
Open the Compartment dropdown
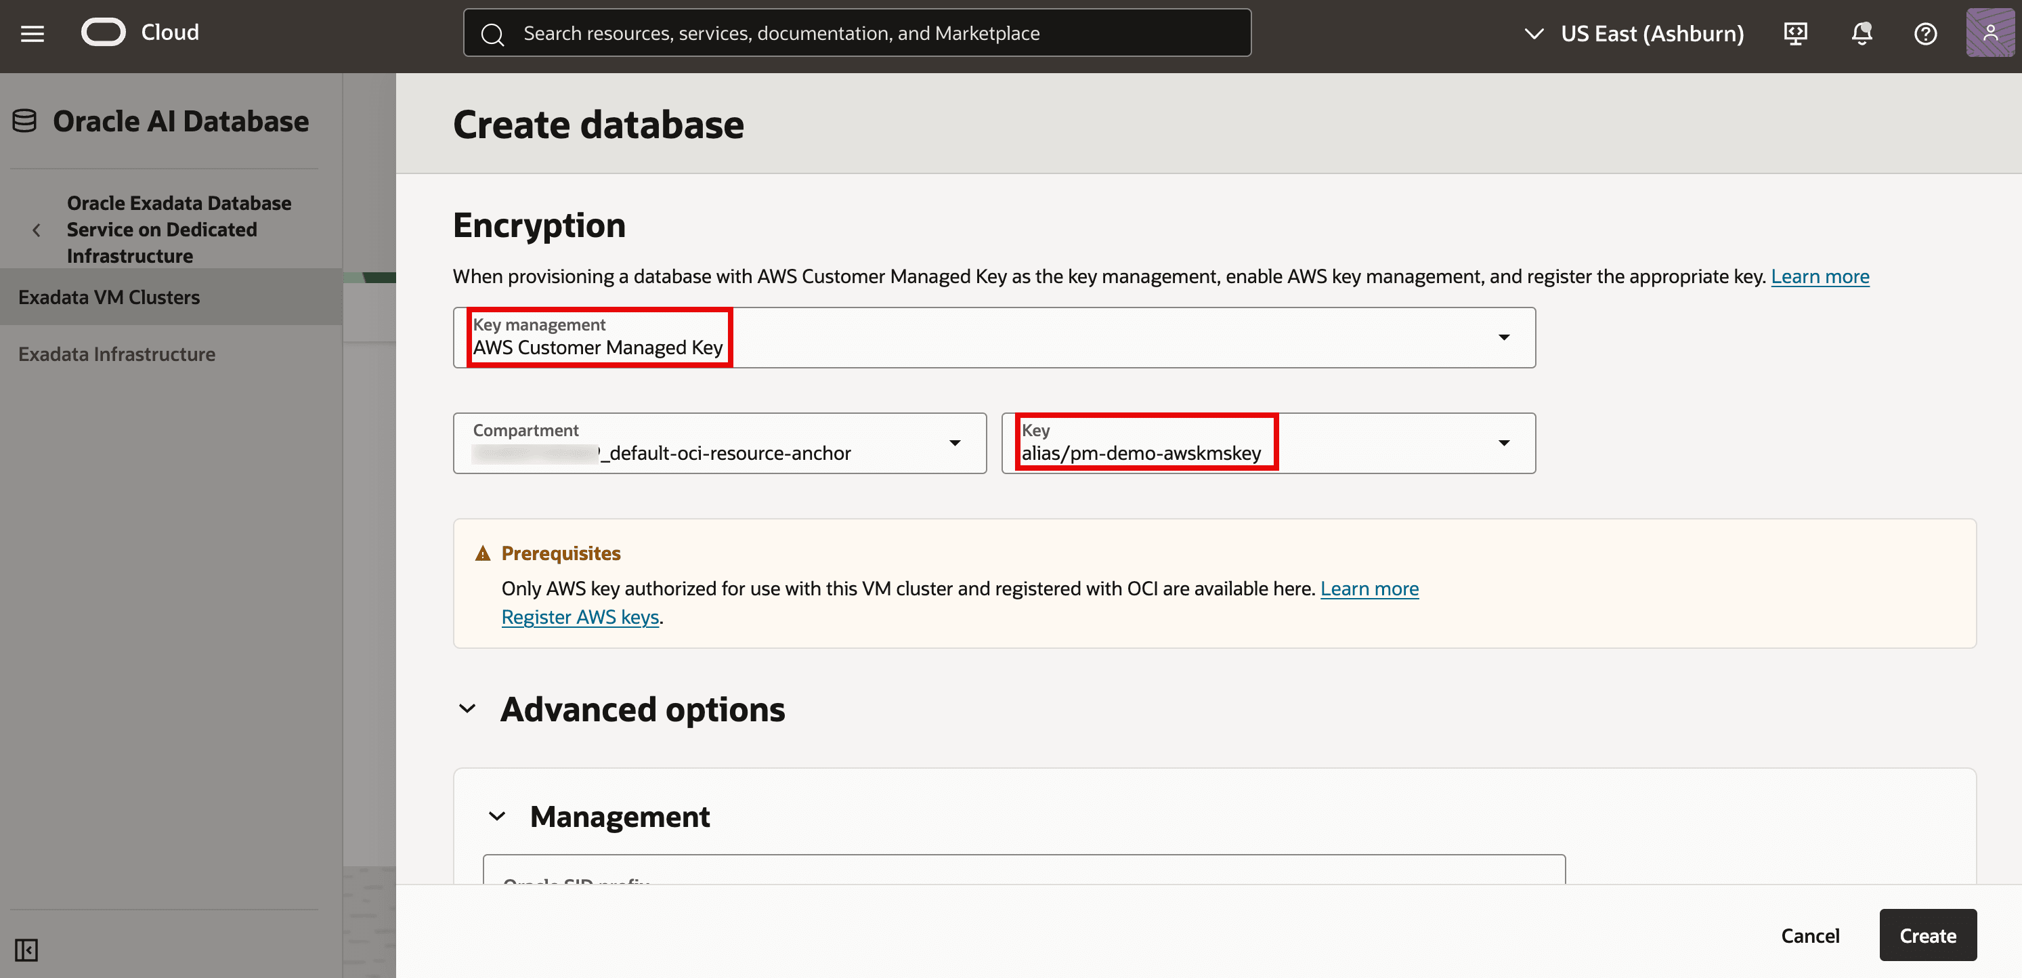(x=719, y=444)
